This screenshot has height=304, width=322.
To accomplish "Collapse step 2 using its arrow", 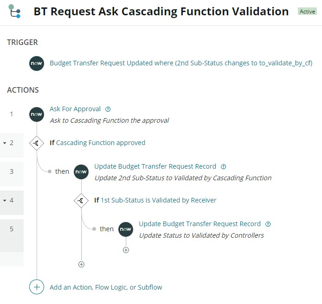I will (x=5, y=143).
